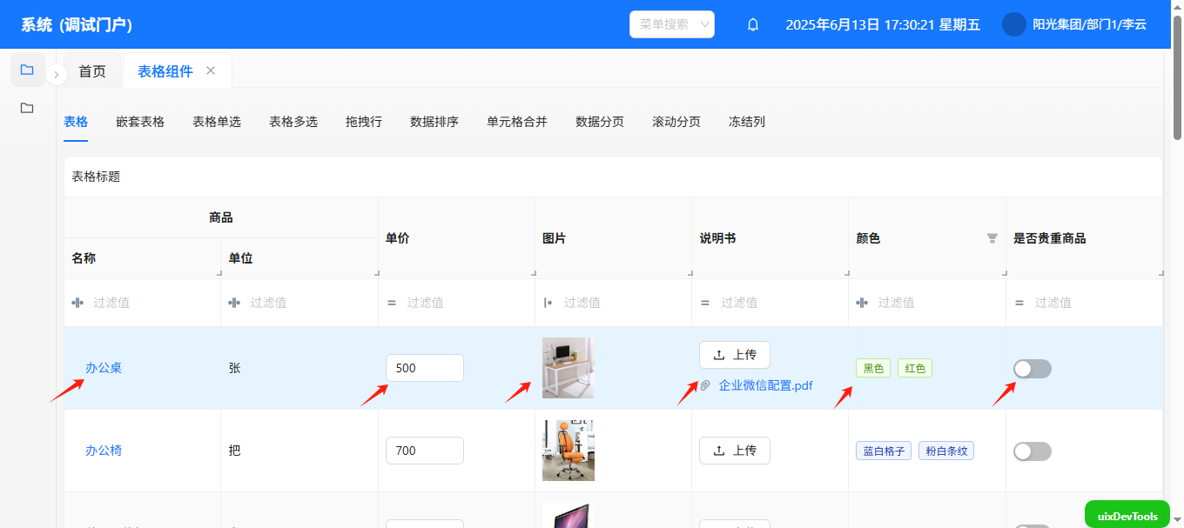Click the 名称 column header
This screenshot has height=528, width=1184.
coord(143,258)
